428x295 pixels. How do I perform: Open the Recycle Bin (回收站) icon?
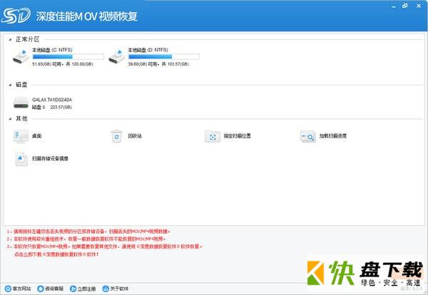(x=117, y=136)
